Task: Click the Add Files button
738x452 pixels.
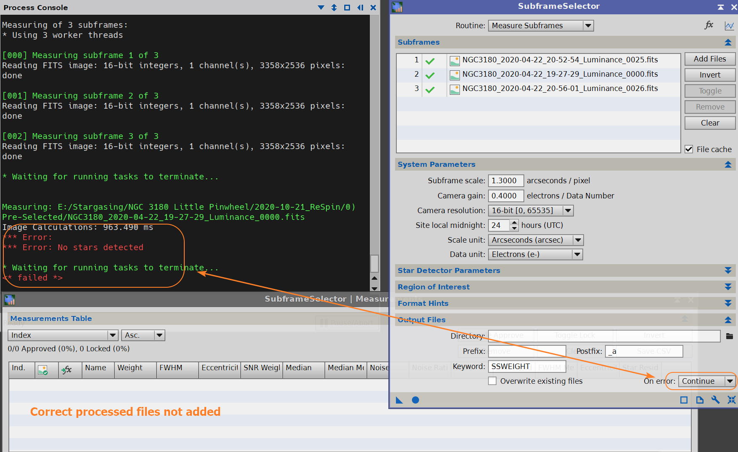Action: point(710,59)
